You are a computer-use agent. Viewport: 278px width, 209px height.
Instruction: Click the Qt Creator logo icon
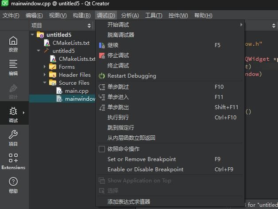[5, 4]
